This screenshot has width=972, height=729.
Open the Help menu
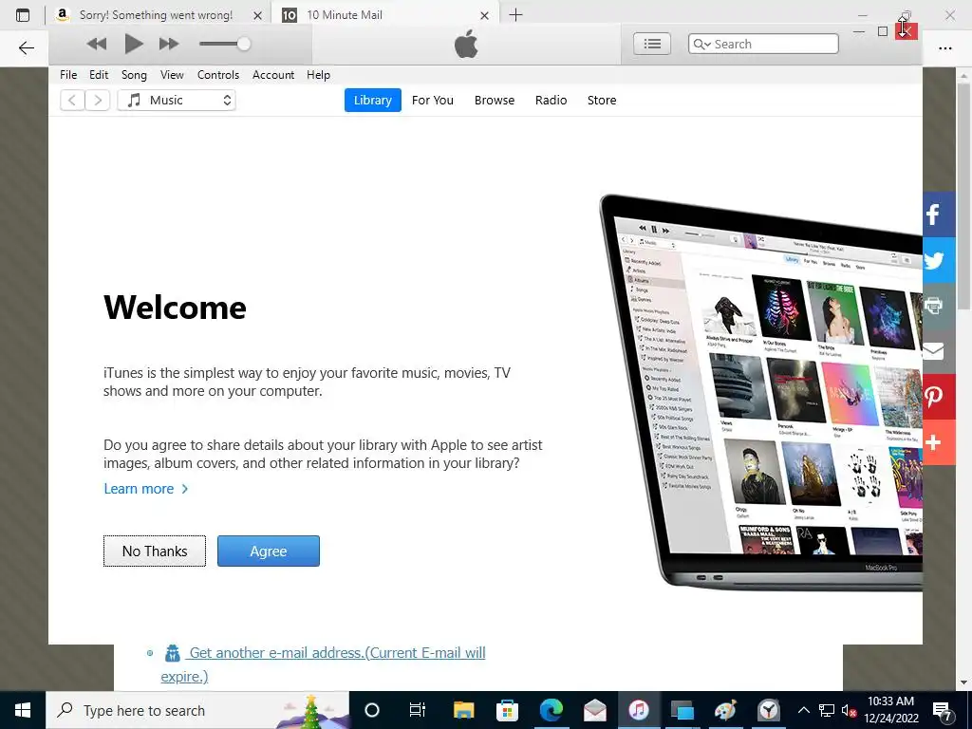tap(318, 75)
